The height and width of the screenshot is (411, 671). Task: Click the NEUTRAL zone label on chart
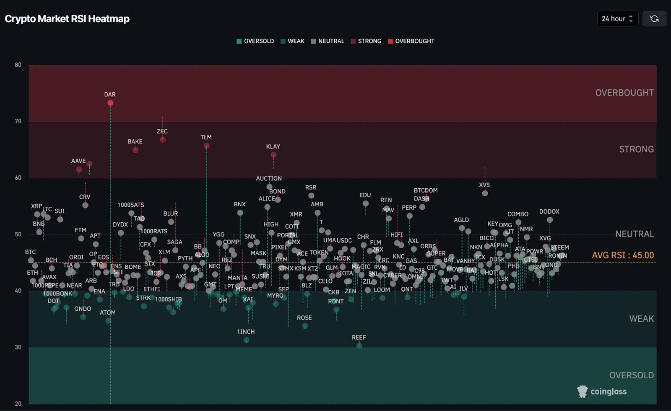coord(635,234)
